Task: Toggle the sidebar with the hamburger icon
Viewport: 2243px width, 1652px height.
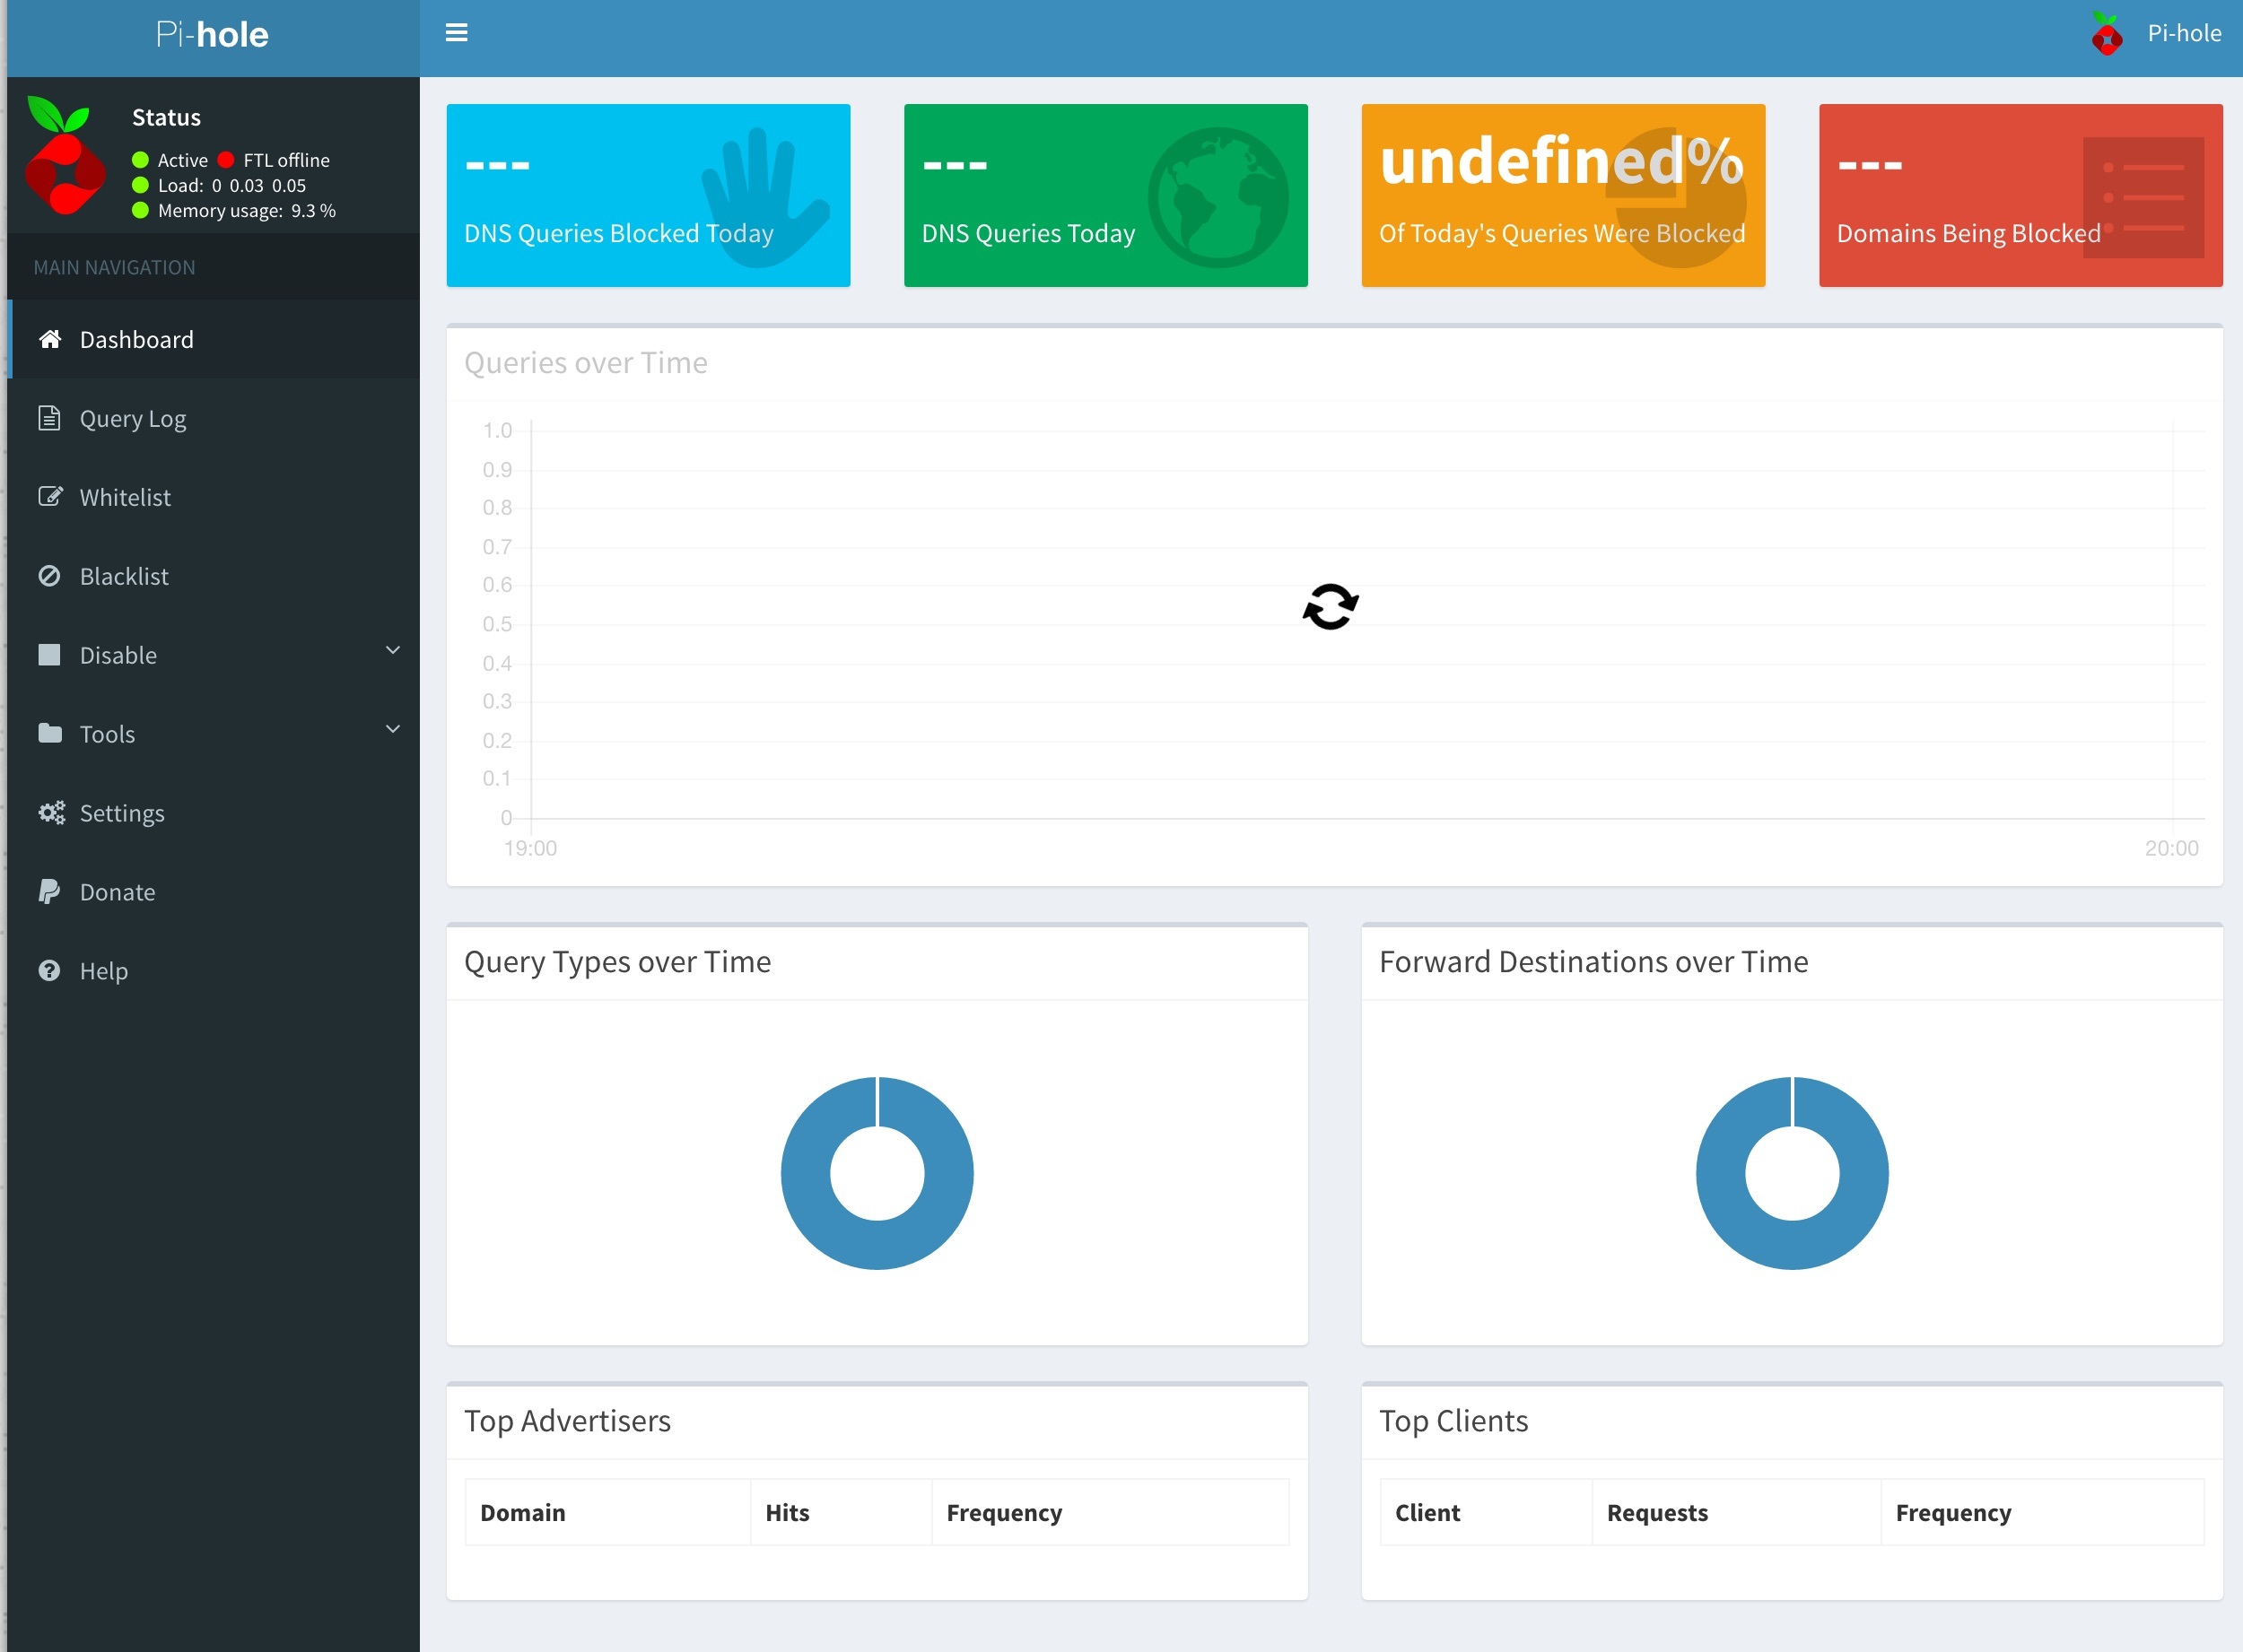Action: tap(456, 33)
